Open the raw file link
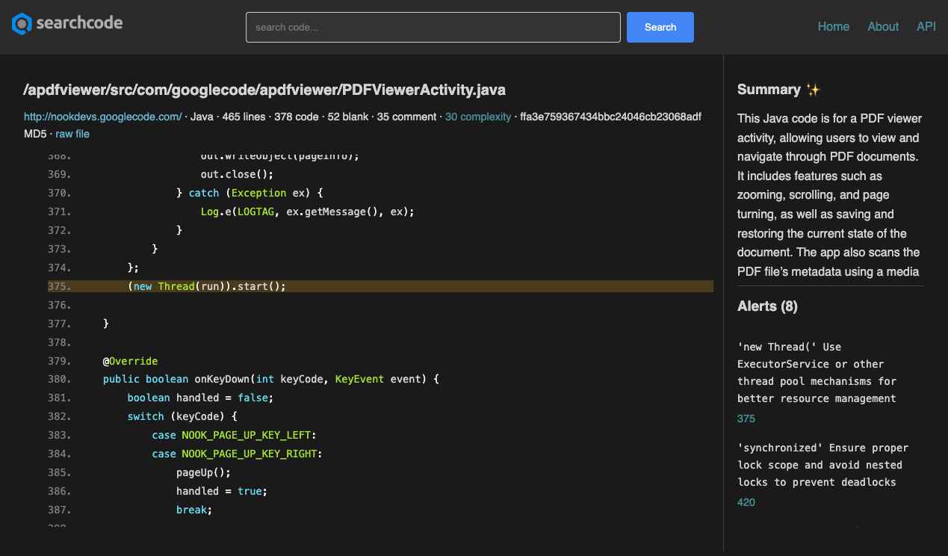The height and width of the screenshot is (556, 948). 72,134
